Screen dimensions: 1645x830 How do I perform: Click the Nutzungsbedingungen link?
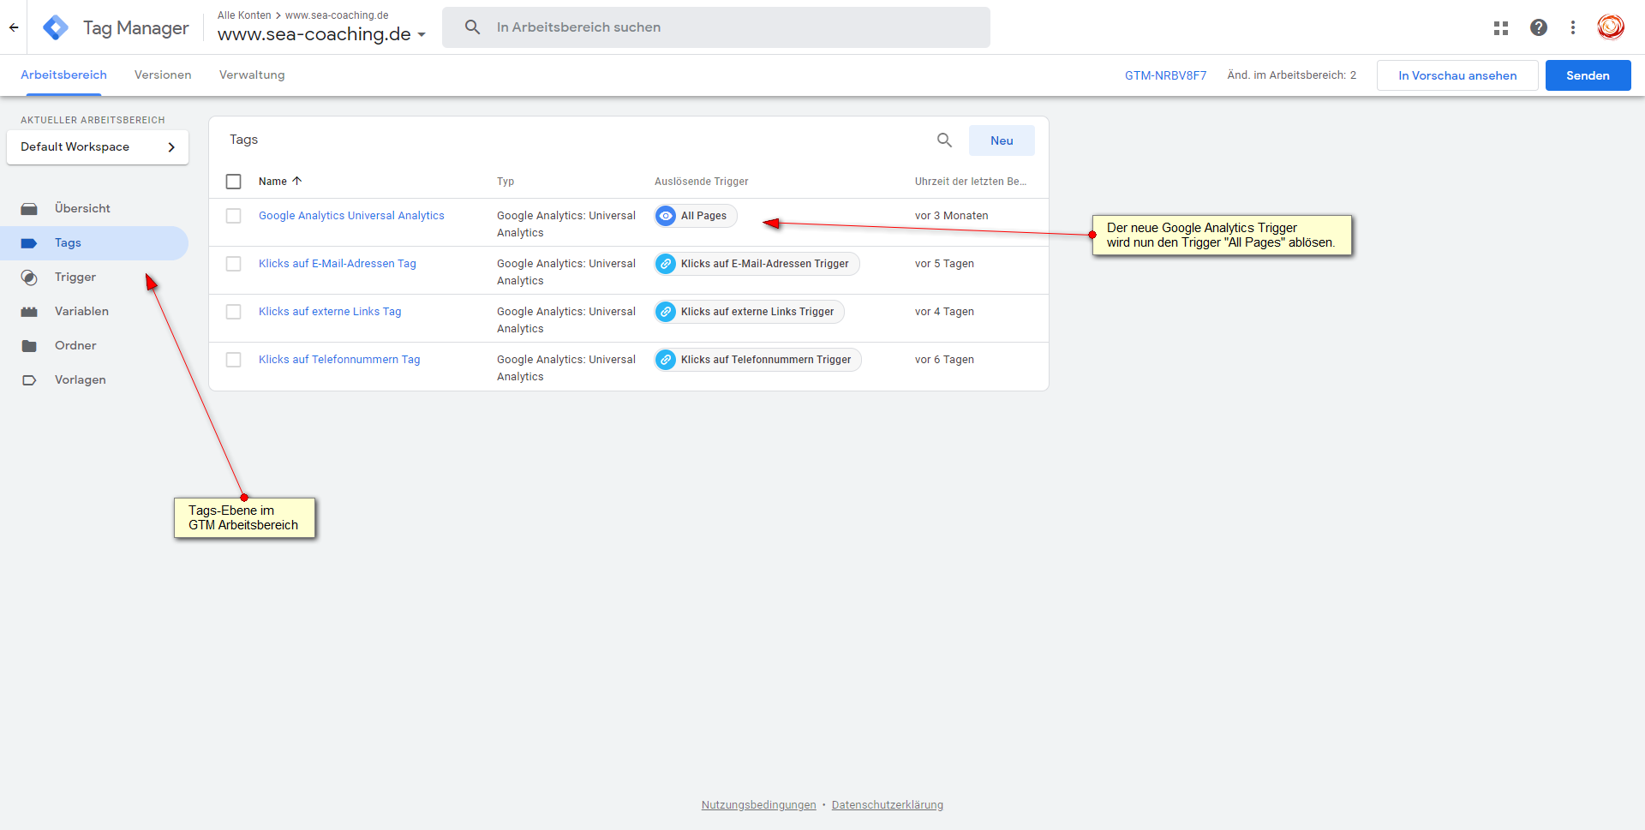tap(759, 805)
